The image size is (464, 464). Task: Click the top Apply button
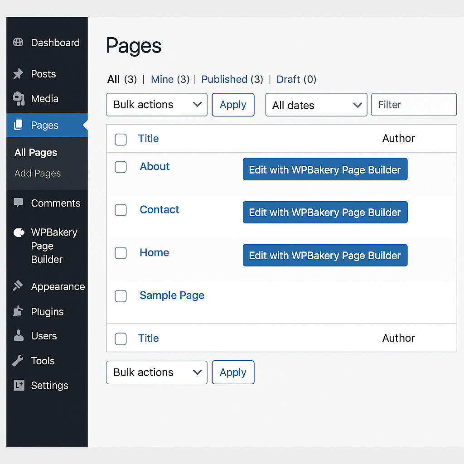point(233,105)
